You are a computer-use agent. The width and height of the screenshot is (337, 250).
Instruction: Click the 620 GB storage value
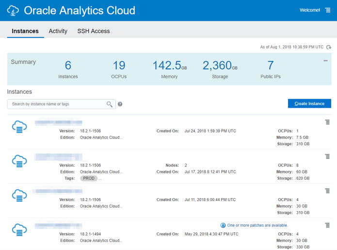[x=303, y=178]
